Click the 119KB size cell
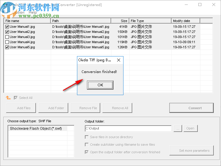 [x=122, y=42]
